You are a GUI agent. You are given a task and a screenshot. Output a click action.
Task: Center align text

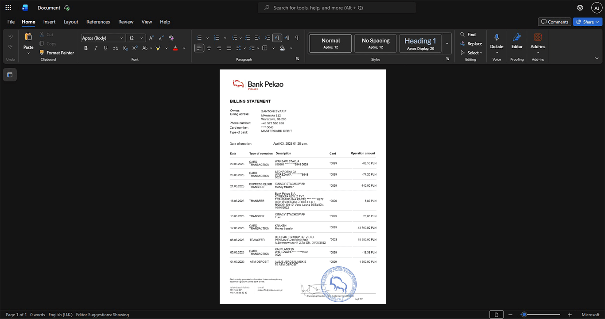point(209,48)
